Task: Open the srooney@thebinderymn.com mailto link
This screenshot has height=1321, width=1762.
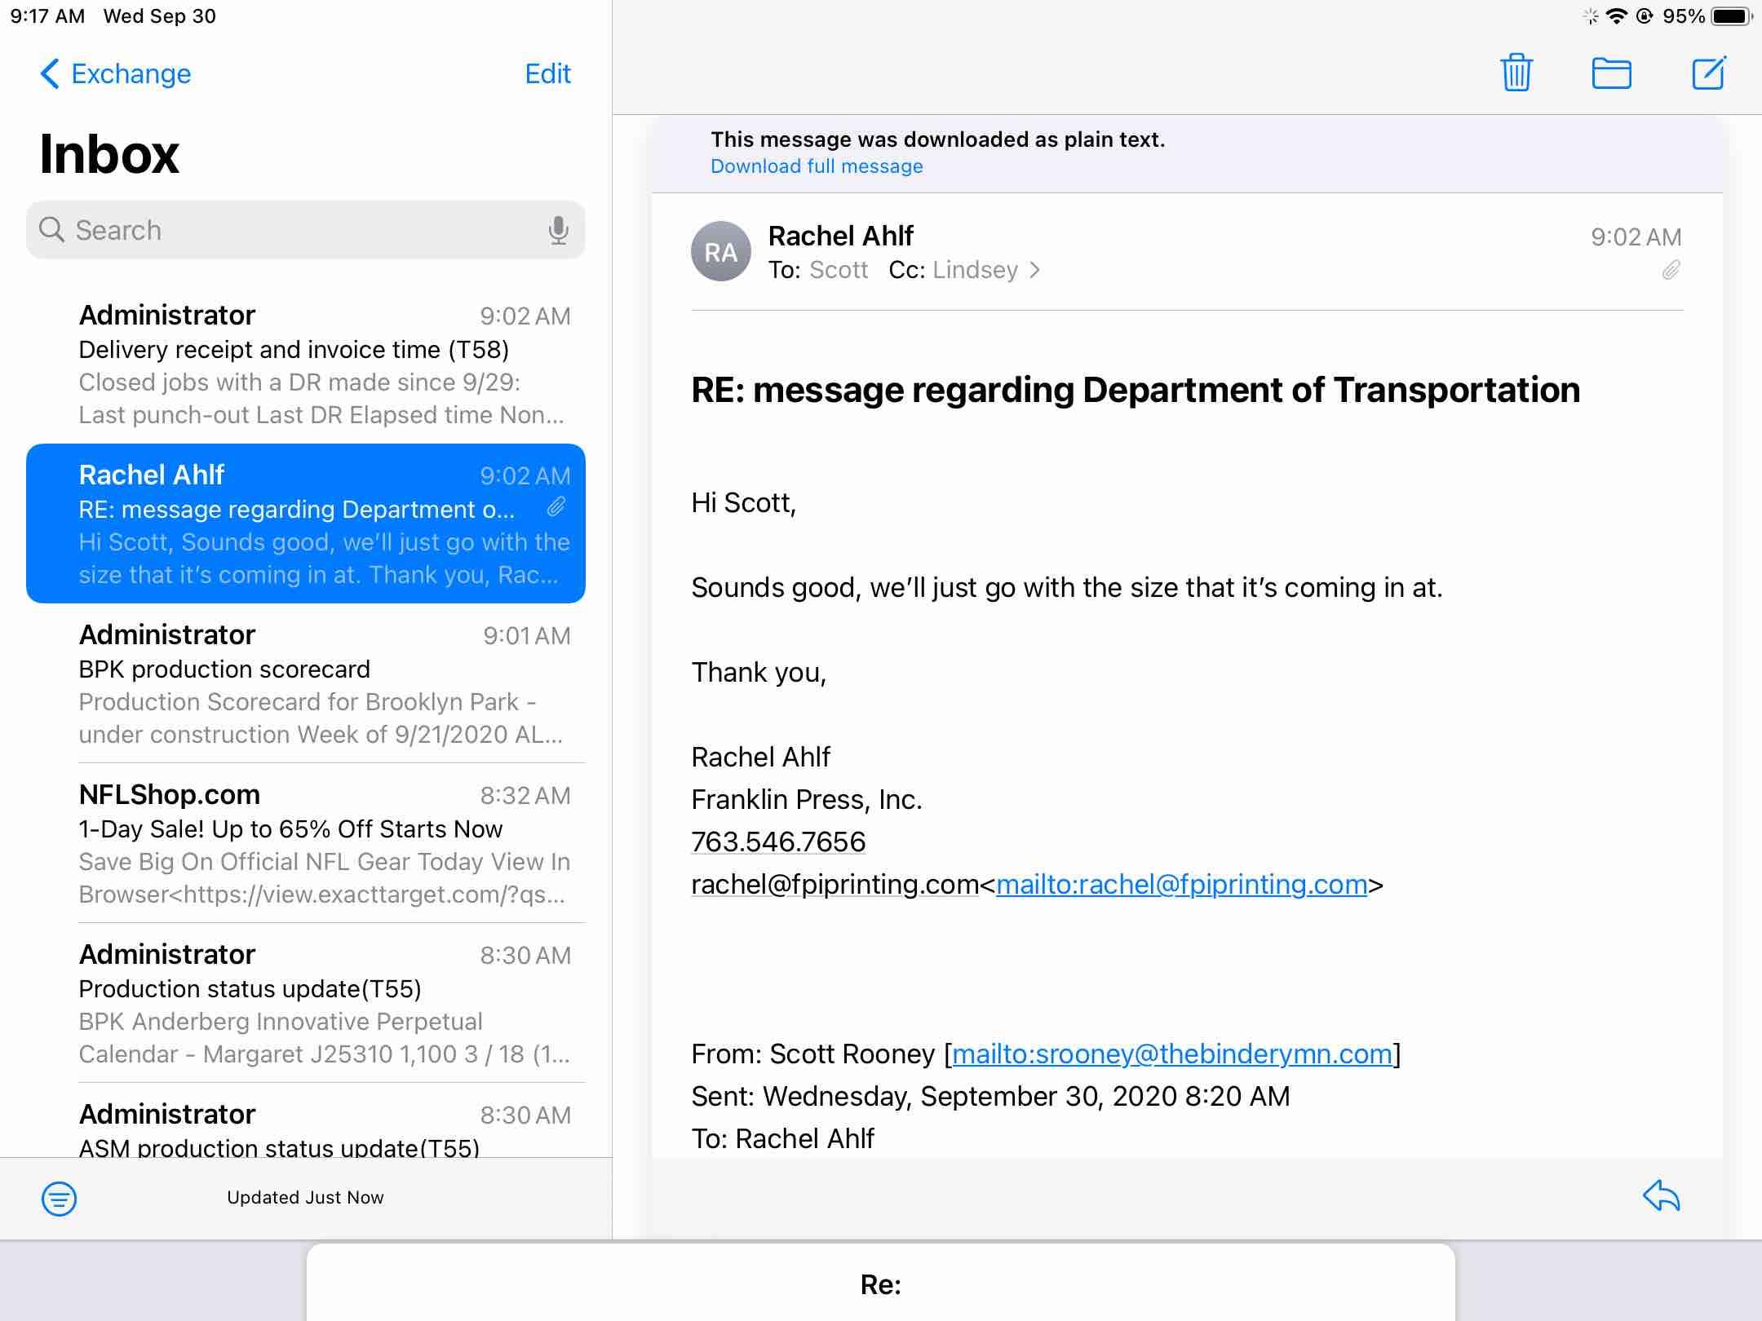Action: [x=1171, y=1054]
